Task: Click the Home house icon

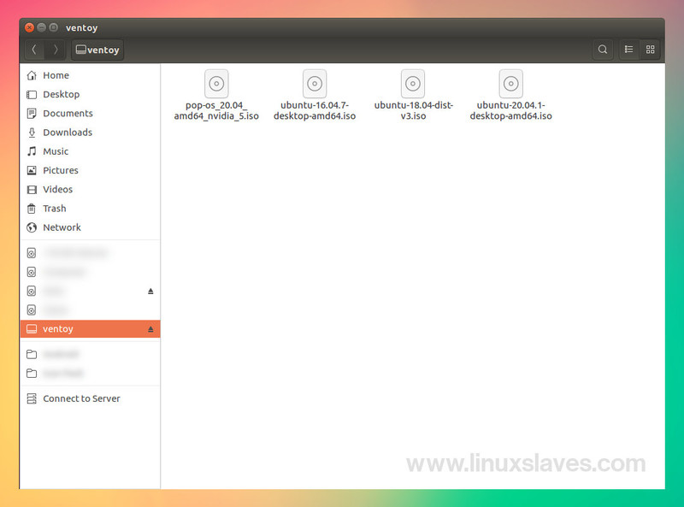Action: 32,75
